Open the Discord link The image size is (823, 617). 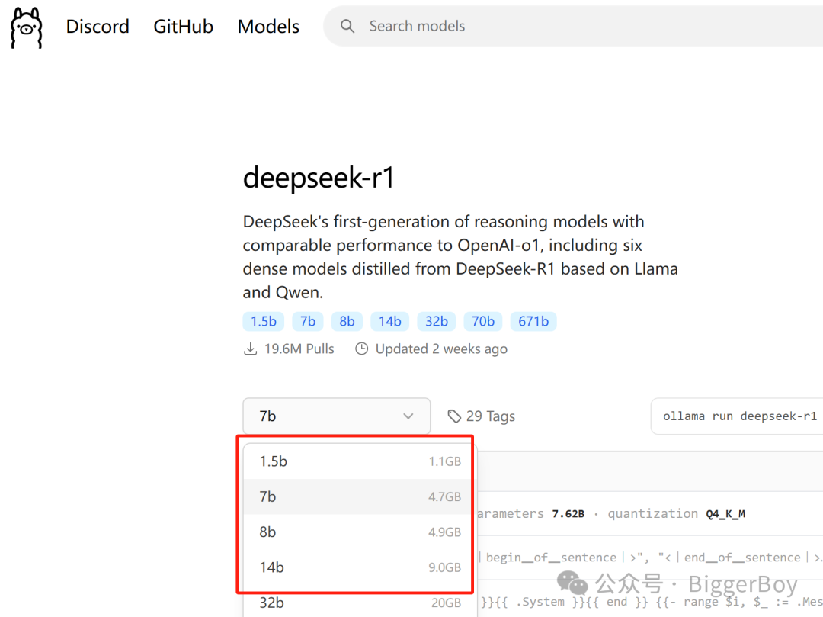point(98,26)
